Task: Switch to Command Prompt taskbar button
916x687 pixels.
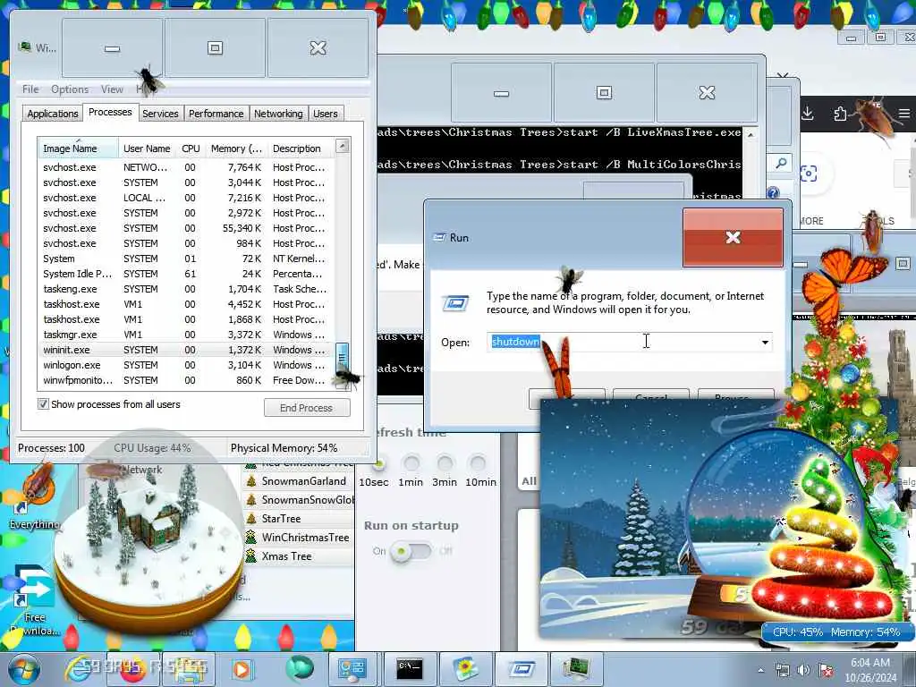Action: [x=409, y=669]
